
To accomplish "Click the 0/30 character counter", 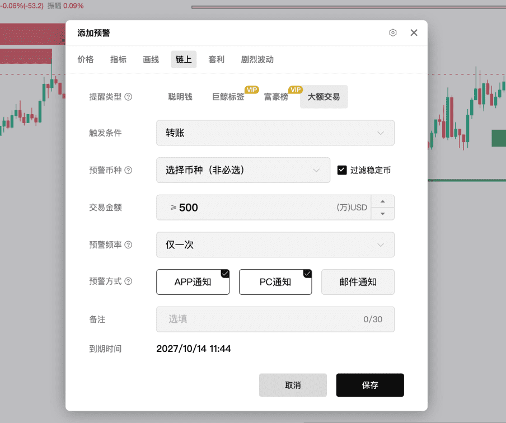I will [x=373, y=319].
